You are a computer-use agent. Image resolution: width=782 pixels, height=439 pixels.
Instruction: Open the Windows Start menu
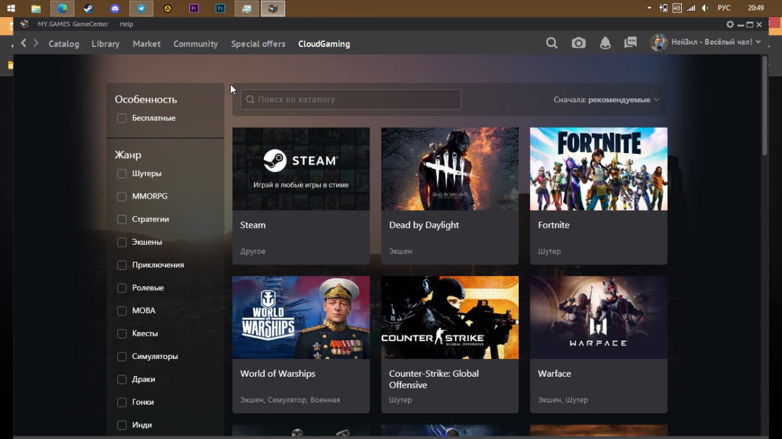[11, 9]
